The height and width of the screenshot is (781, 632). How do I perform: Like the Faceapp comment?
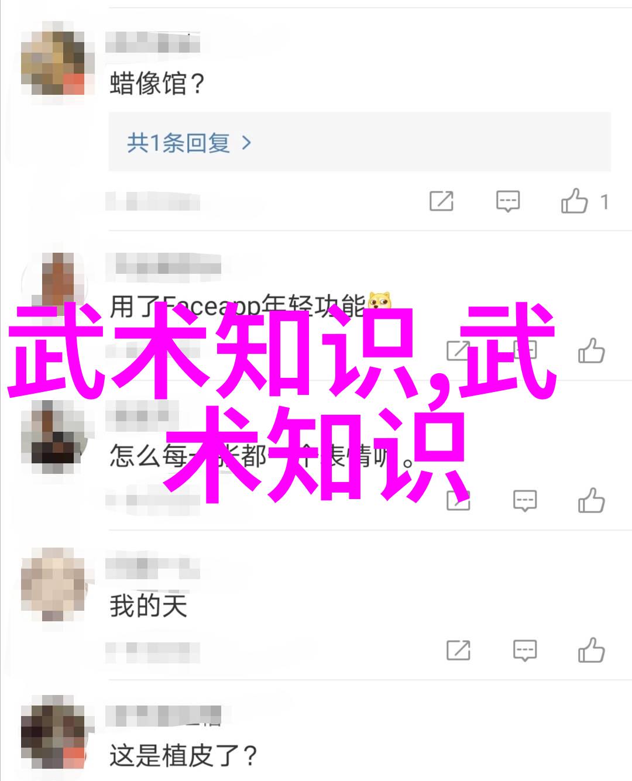pos(591,351)
